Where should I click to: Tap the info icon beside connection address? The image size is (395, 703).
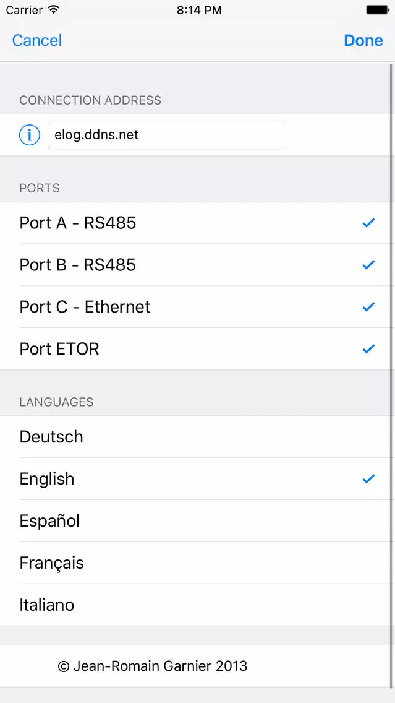point(30,135)
